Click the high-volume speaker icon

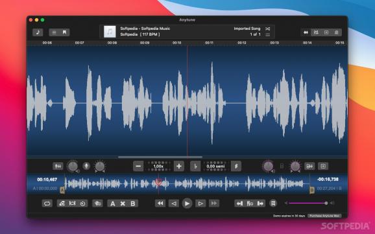(x=332, y=203)
